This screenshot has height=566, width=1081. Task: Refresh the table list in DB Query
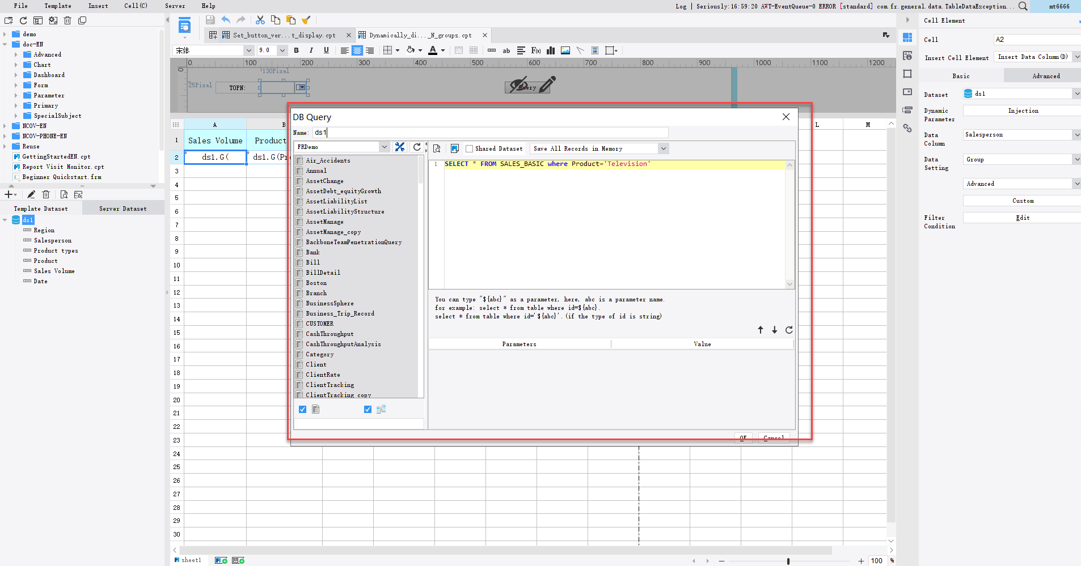tap(417, 147)
